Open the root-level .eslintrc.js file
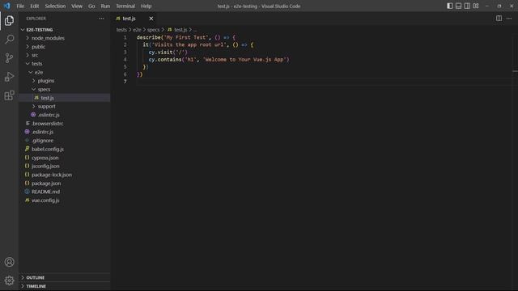 65,132
